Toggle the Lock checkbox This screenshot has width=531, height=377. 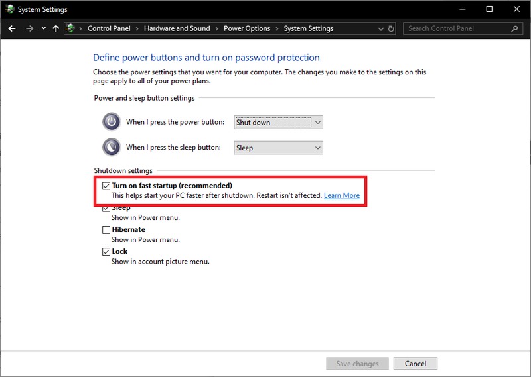[x=106, y=252]
